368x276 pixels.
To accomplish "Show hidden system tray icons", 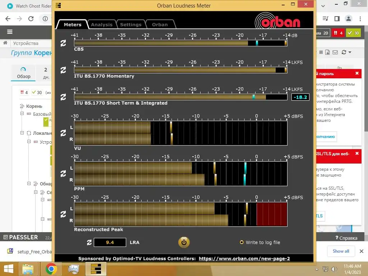I will point(317,269).
